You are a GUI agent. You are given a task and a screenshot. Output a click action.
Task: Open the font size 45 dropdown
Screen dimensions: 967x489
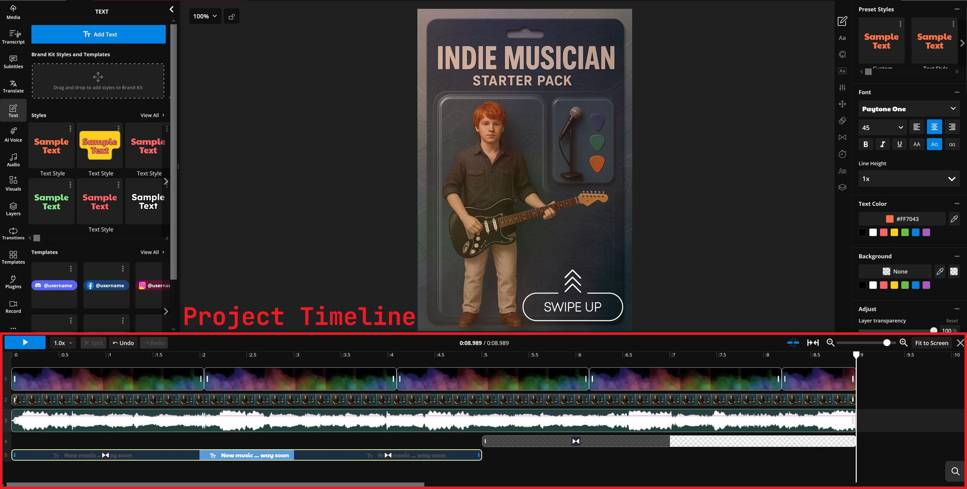[x=882, y=128]
